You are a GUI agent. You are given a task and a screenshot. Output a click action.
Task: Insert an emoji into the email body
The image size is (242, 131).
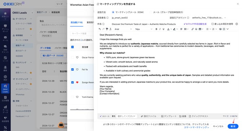[x=196, y=29]
